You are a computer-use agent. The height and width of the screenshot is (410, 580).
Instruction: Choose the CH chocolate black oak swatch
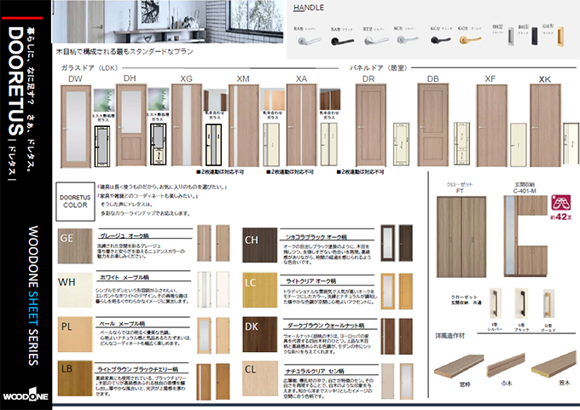tap(258, 245)
